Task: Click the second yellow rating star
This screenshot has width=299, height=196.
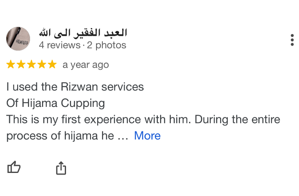Action: pos(21,64)
